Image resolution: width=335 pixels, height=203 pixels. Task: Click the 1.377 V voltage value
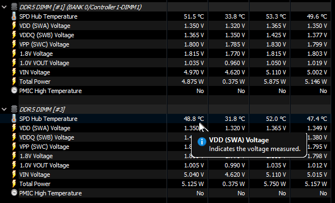317,35
